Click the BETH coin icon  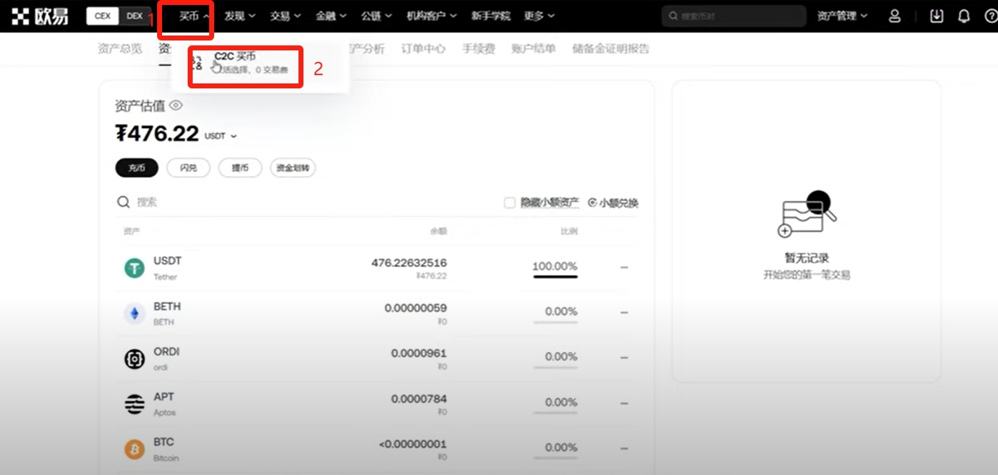tap(134, 314)
